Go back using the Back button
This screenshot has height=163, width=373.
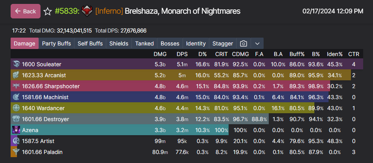pyautogui.click(x=26, y=11)
